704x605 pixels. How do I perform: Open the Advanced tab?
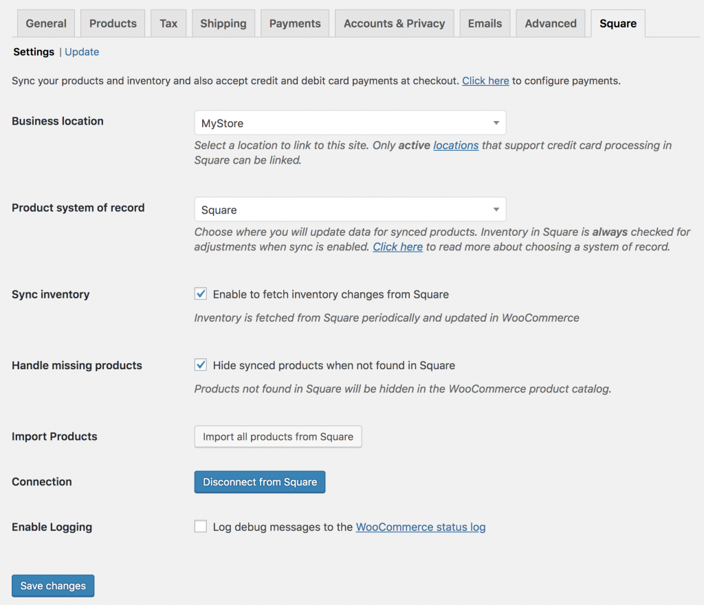[551, 23]
